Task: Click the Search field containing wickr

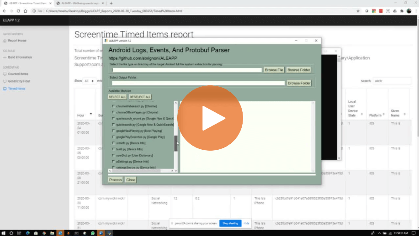Action: point(392,81)
